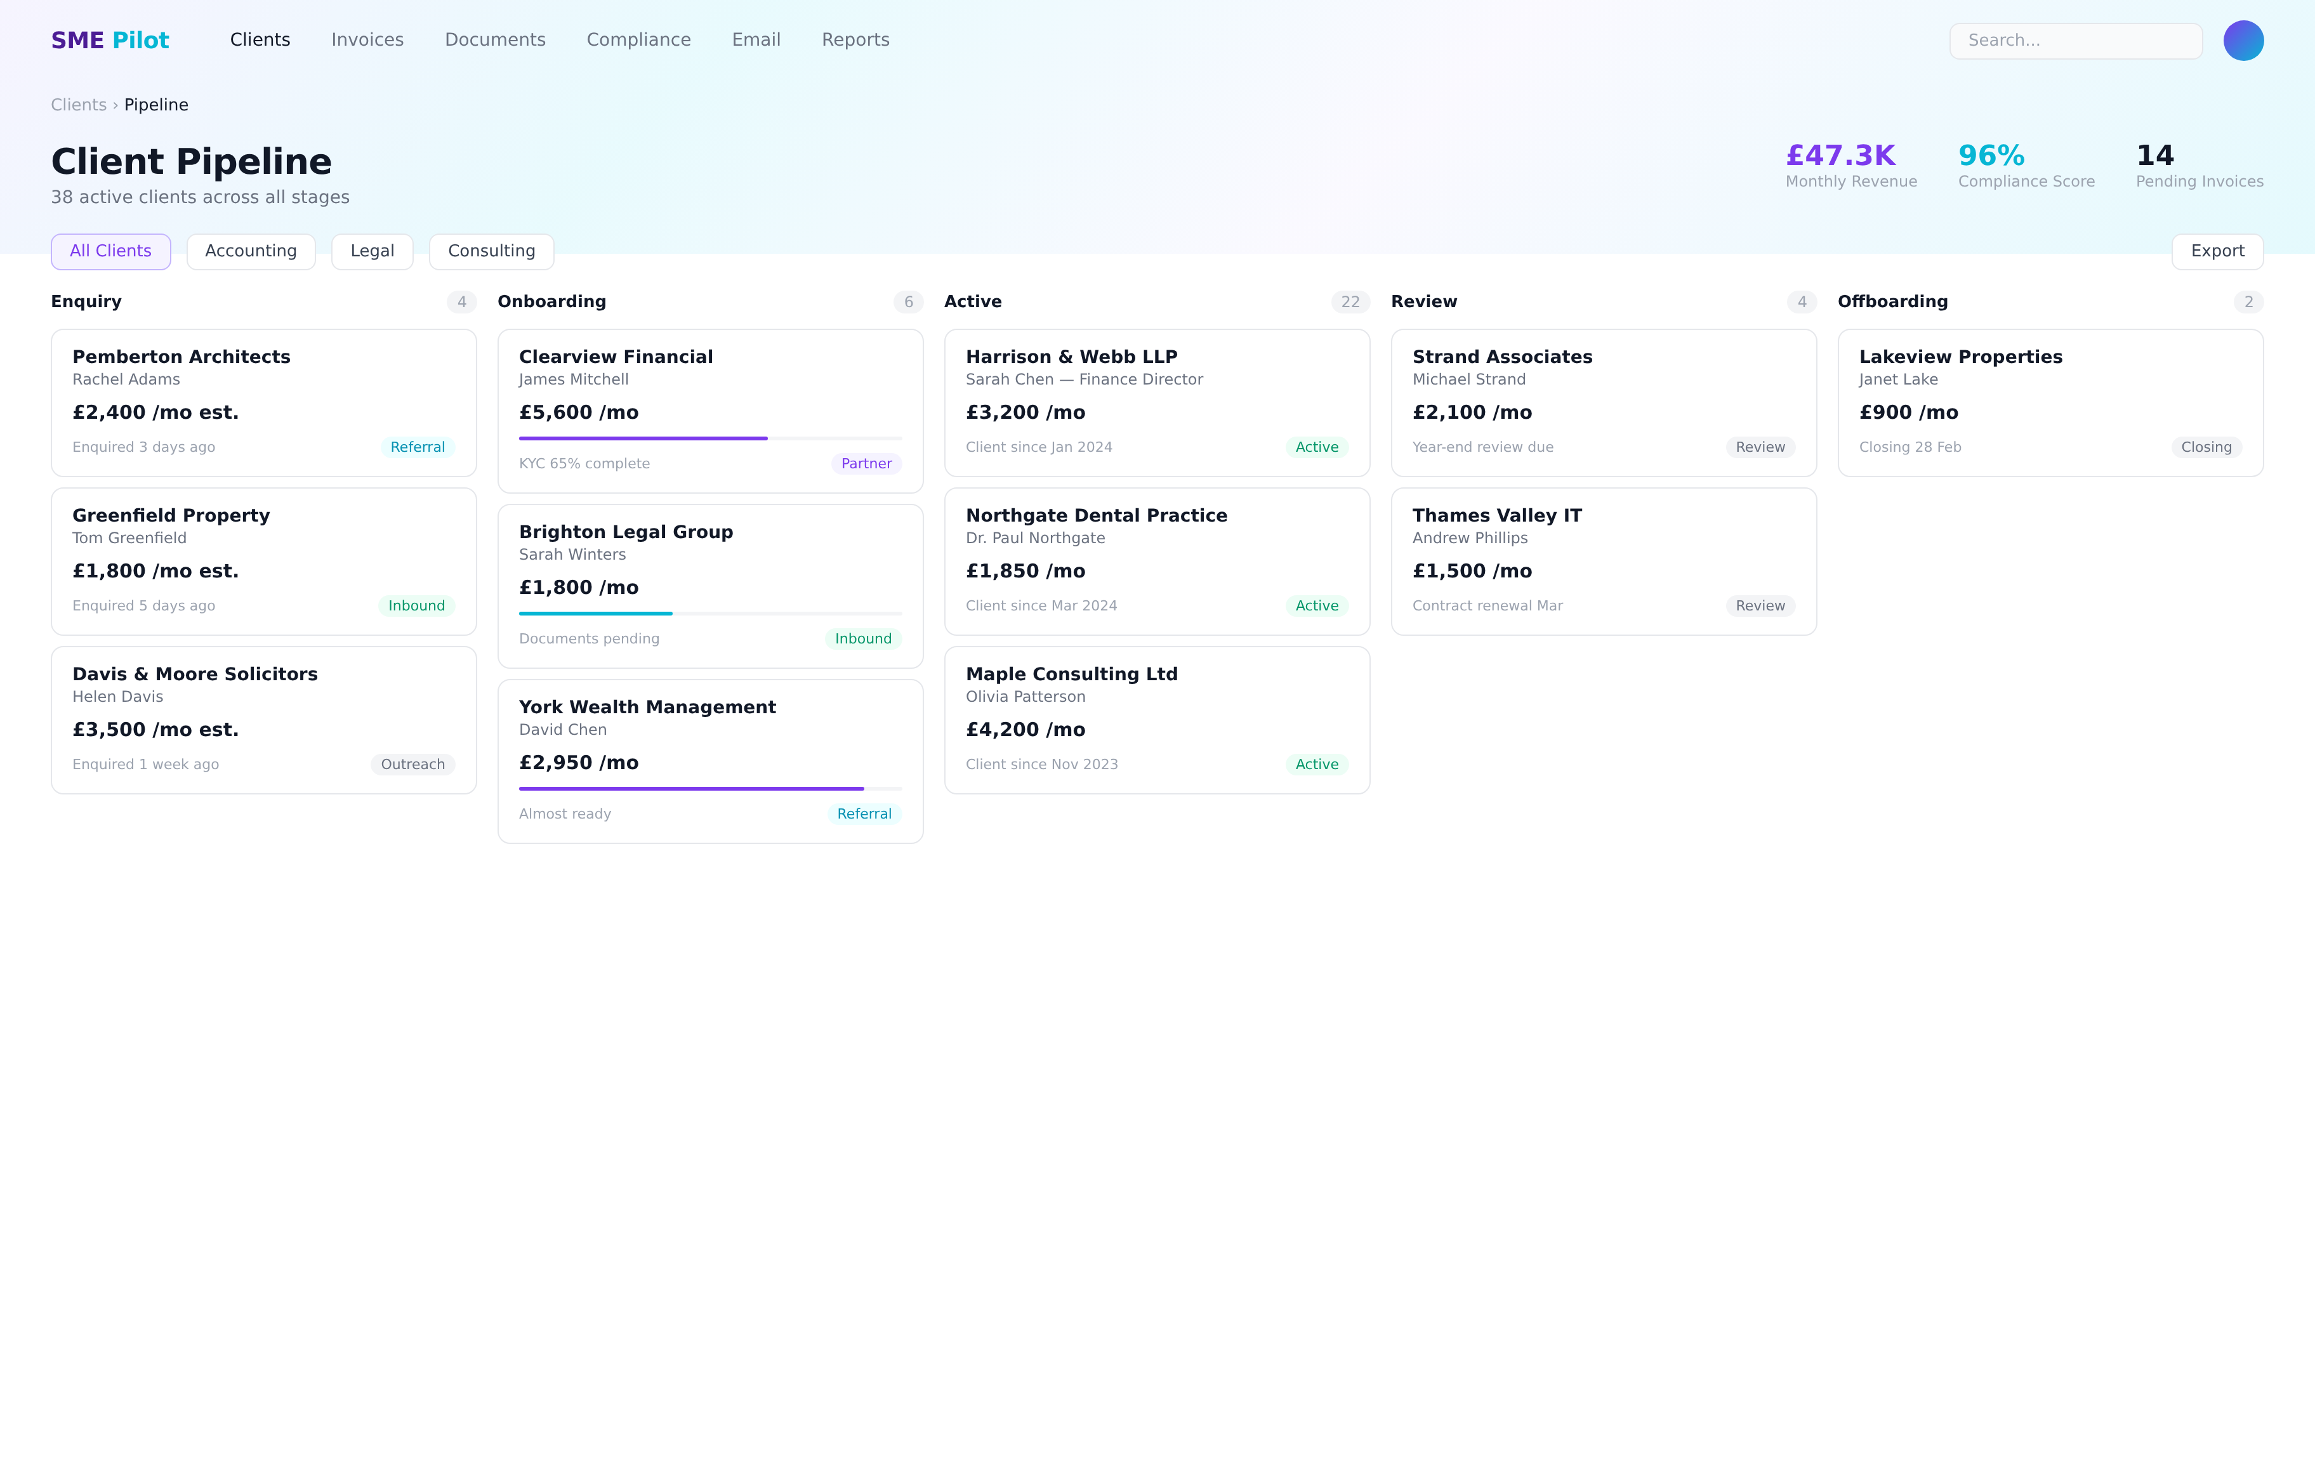This screenshot has height=1462, width=2315.
Task: Click the Active column count badge
Action: pos(1350,302)
